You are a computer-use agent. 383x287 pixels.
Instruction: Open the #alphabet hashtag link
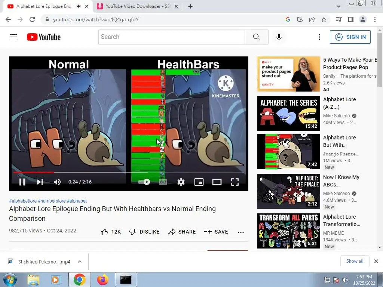tap(77, 201)
